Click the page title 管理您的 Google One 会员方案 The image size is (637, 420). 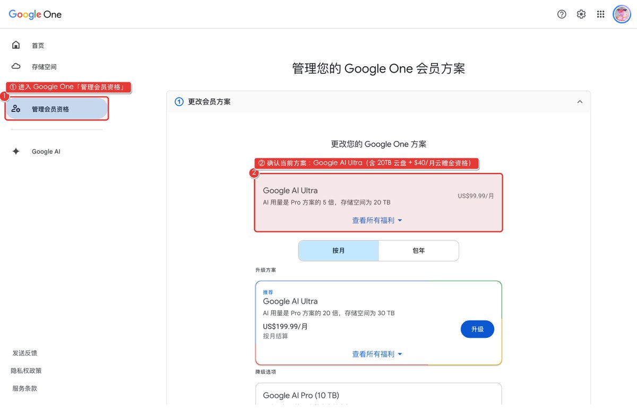click(378, 68)
